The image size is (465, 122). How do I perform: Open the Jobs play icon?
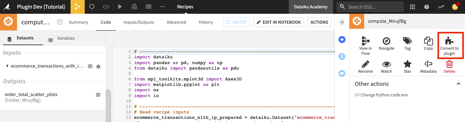tap(120, 7)
